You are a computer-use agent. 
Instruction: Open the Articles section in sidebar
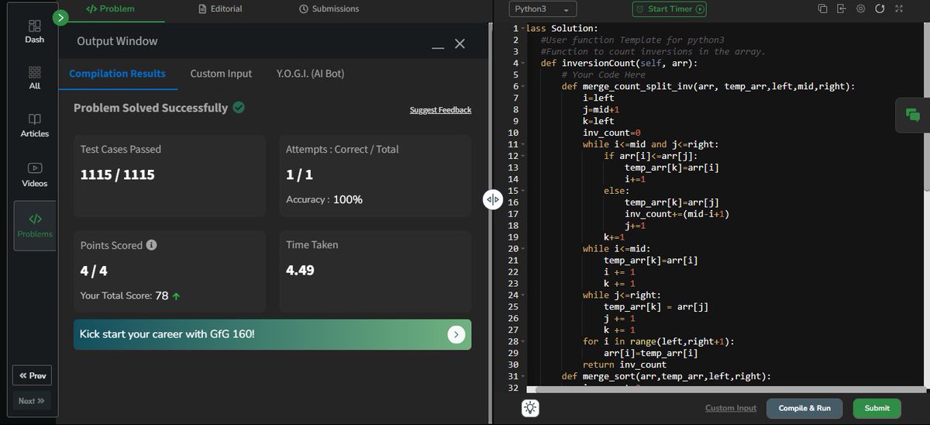point(34,126)
